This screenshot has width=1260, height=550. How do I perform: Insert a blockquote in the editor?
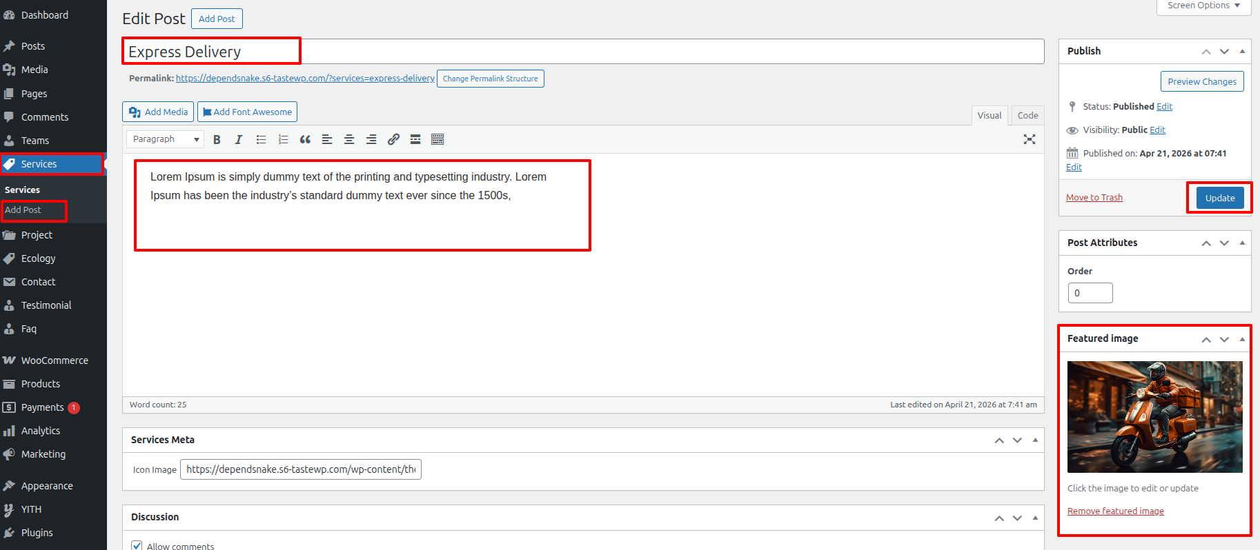(x=305, y=140)
